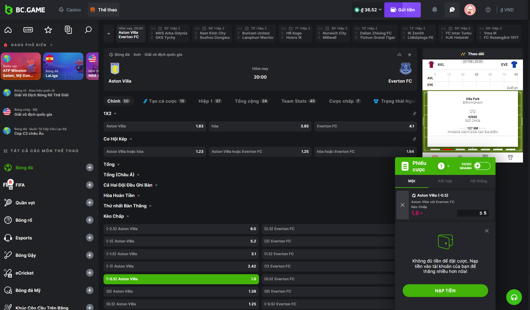Image resolution: width=530 pixels, height=310 pixels.
Task: Switch to the Tổng cộng tab
Action: 252,101
